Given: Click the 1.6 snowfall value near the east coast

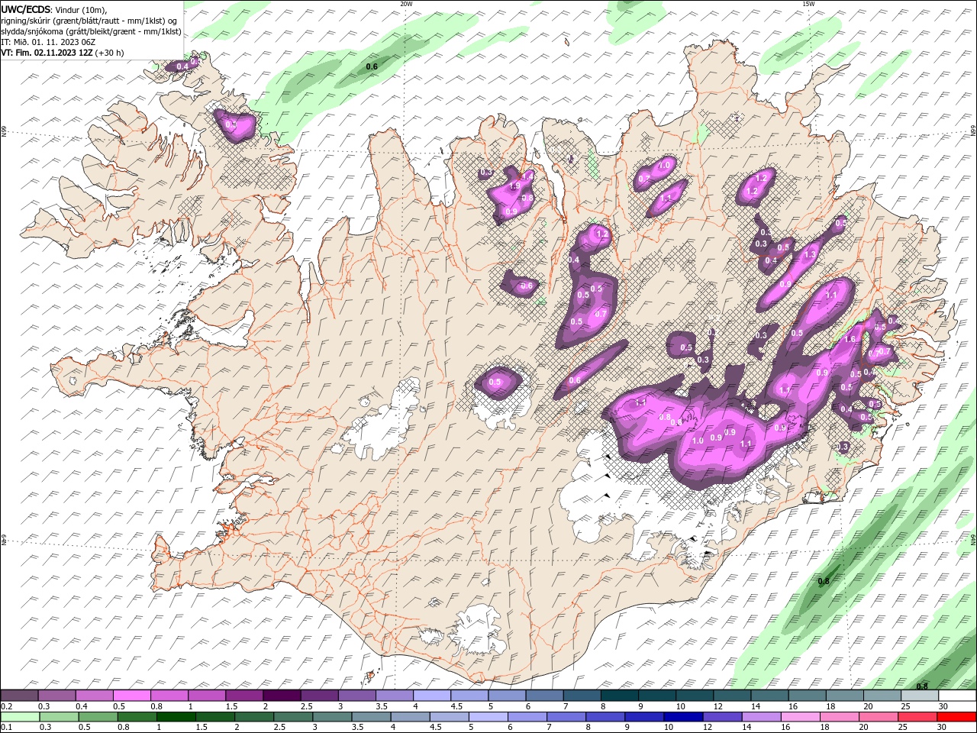Looking at the screenshot, I should [x=851, y=339].
